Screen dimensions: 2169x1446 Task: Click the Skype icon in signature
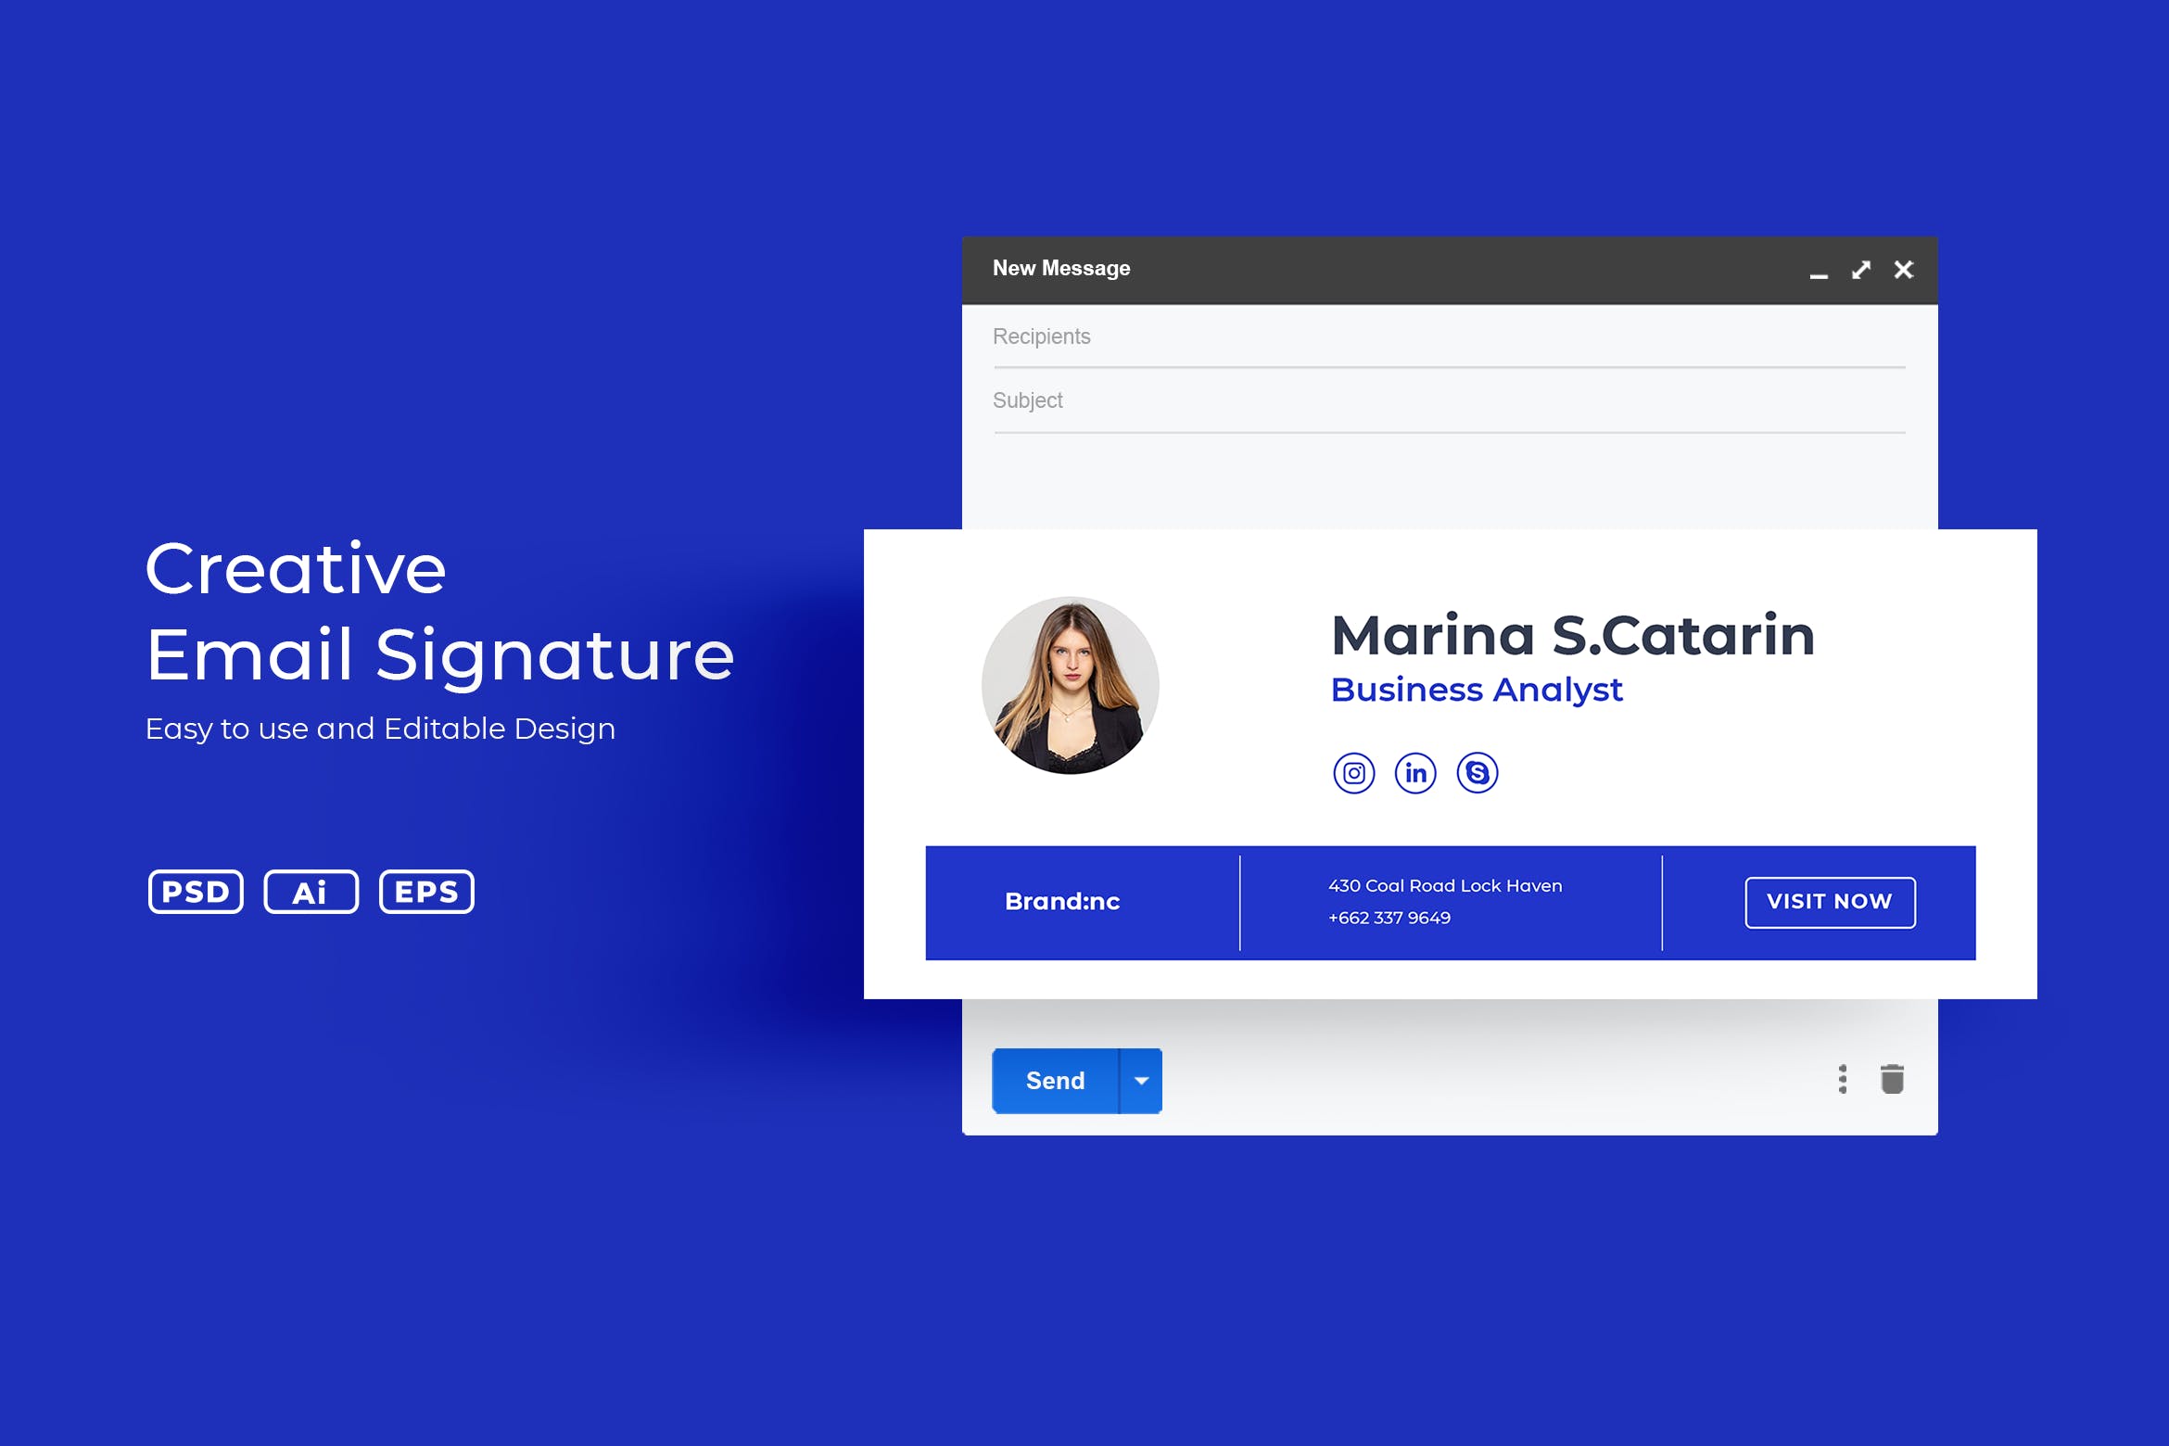(x=1478, y=771)
